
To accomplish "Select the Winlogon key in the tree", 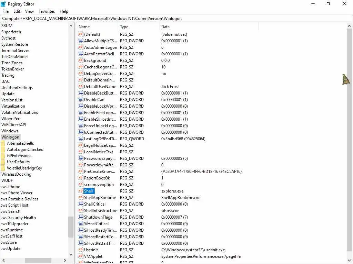I will click(10, 137).
